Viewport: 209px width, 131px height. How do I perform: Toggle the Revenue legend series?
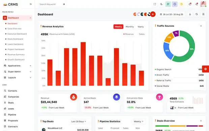[128, 34]
